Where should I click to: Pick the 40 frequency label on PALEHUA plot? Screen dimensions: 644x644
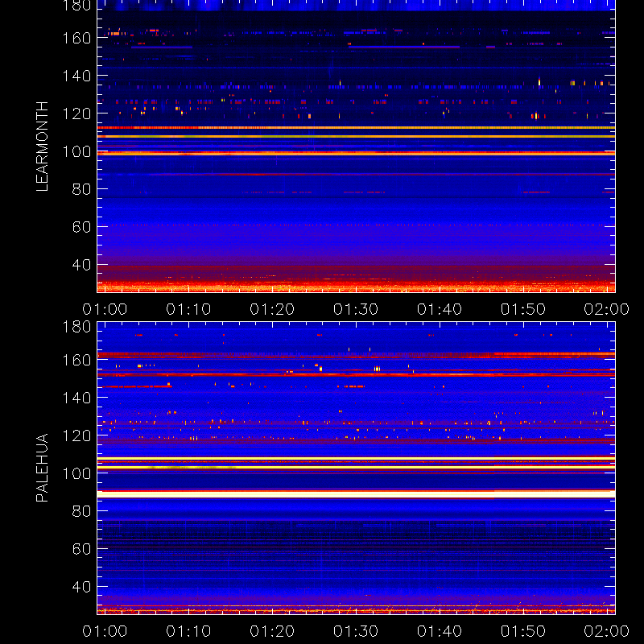coord(81,587)
